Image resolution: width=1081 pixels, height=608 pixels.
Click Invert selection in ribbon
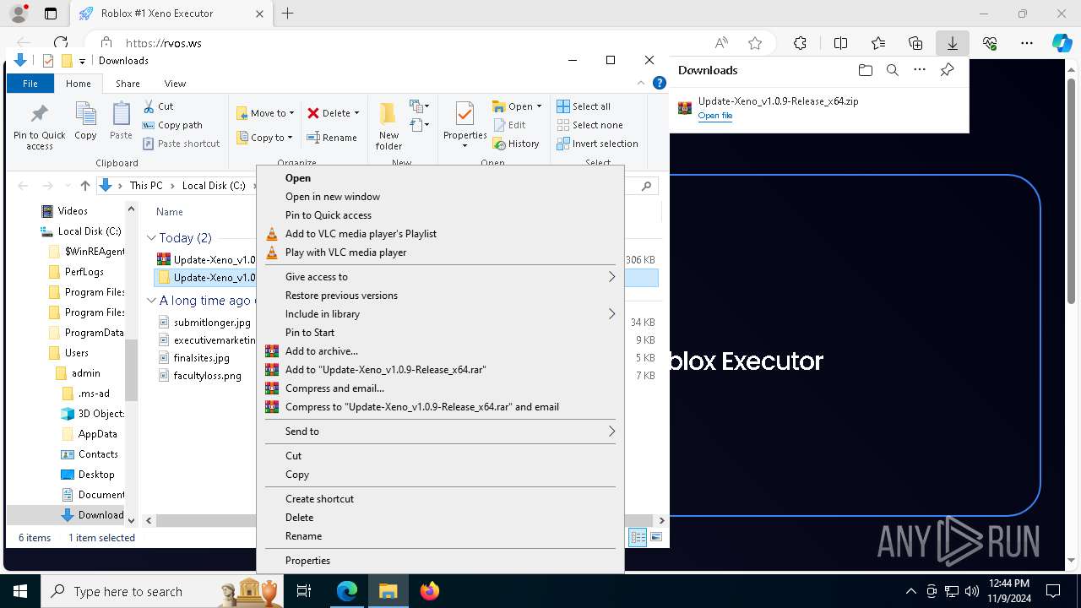(597, 144)
